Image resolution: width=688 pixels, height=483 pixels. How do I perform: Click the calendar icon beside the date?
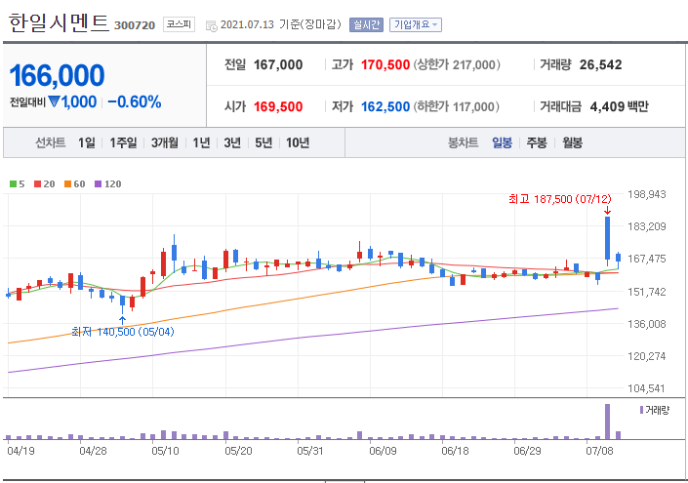click(x=212, y=25)
